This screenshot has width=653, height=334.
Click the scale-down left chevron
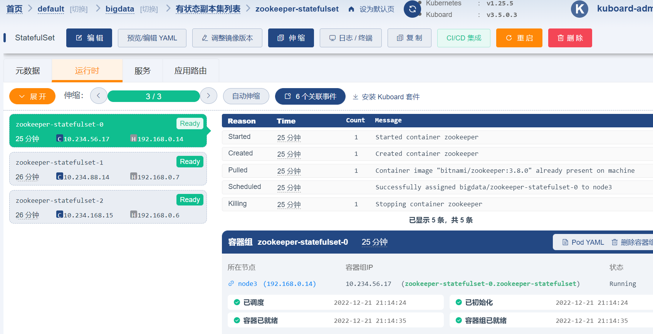[x=99, y=96]
